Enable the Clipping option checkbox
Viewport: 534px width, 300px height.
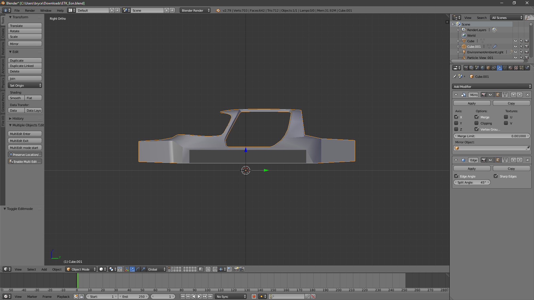[x=476, y=123]
